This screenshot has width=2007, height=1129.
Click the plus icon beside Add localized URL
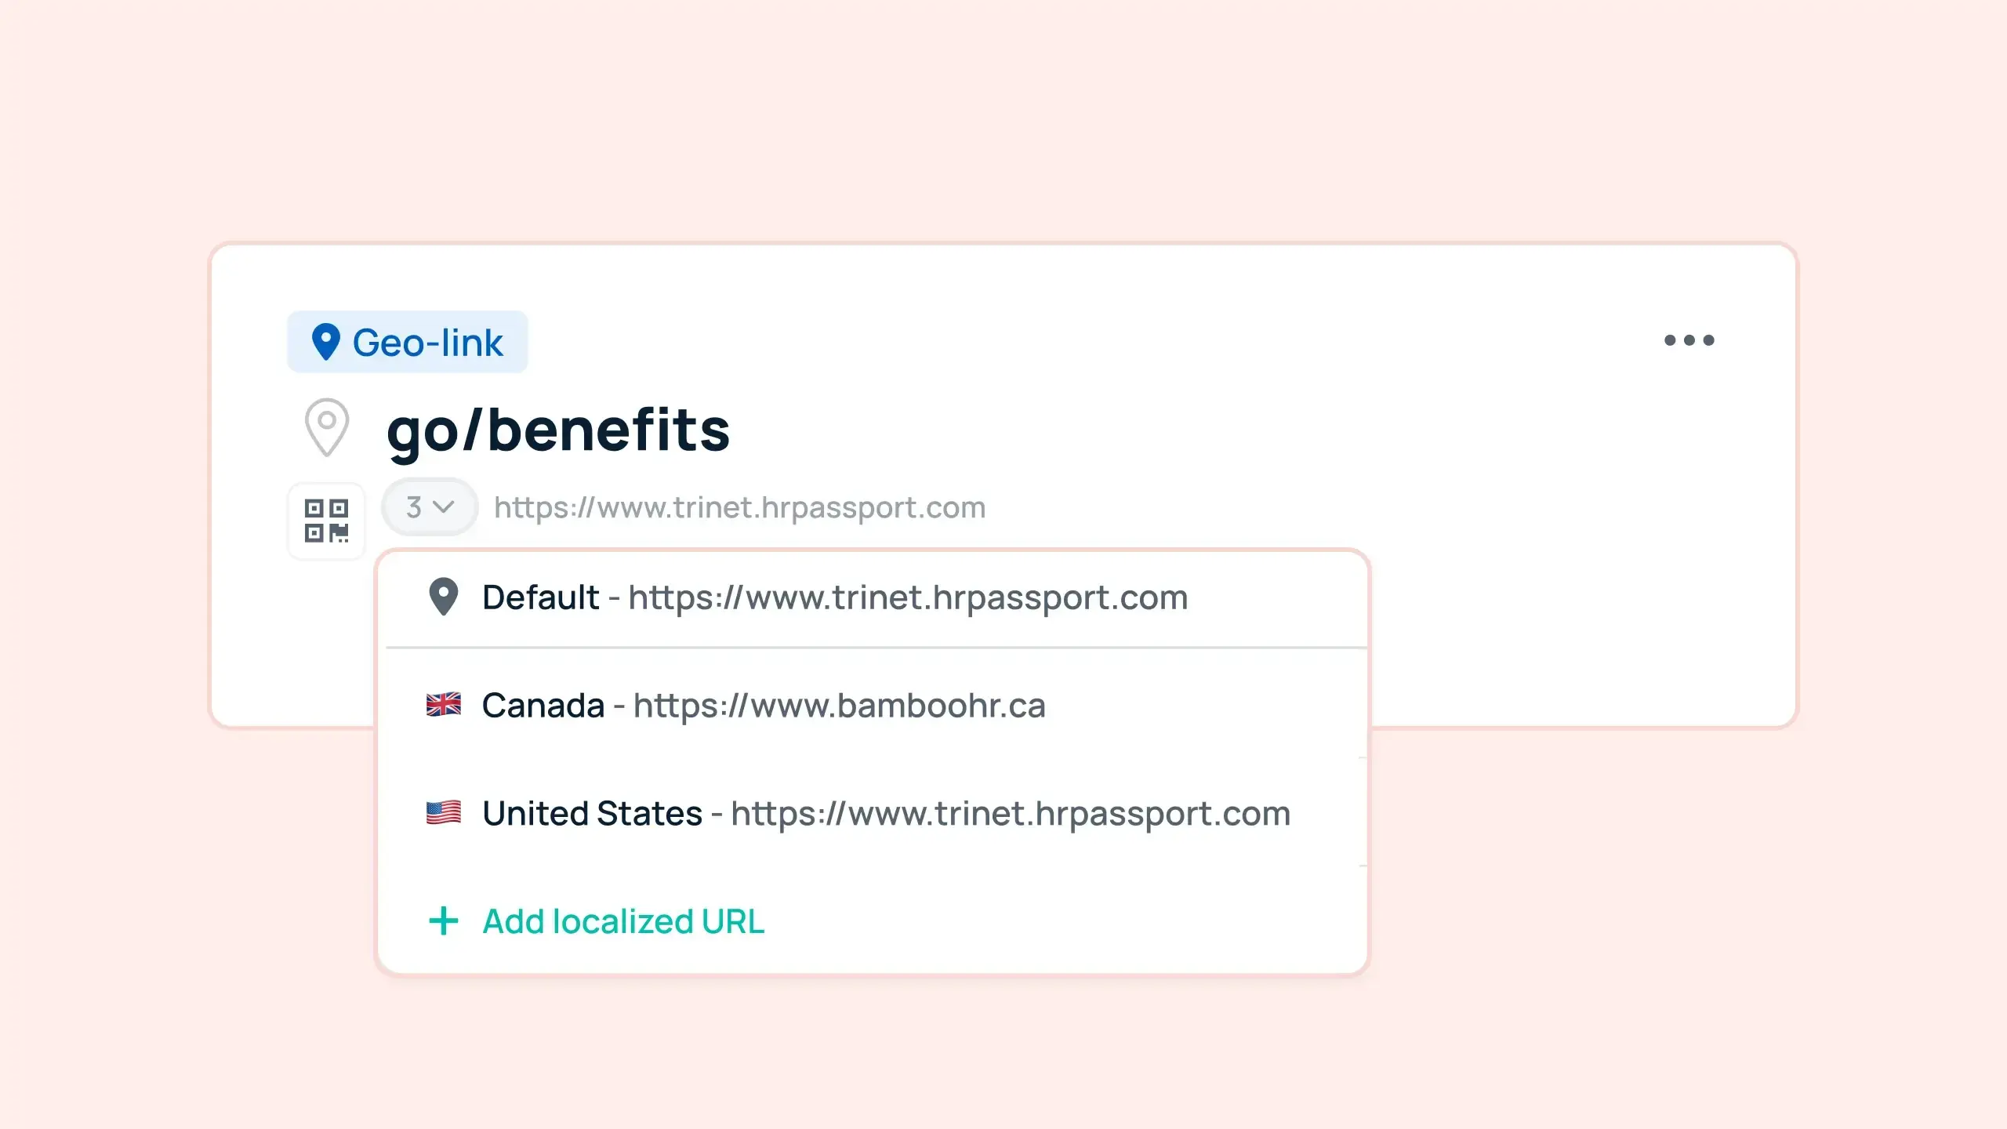(x=443, y=921)
